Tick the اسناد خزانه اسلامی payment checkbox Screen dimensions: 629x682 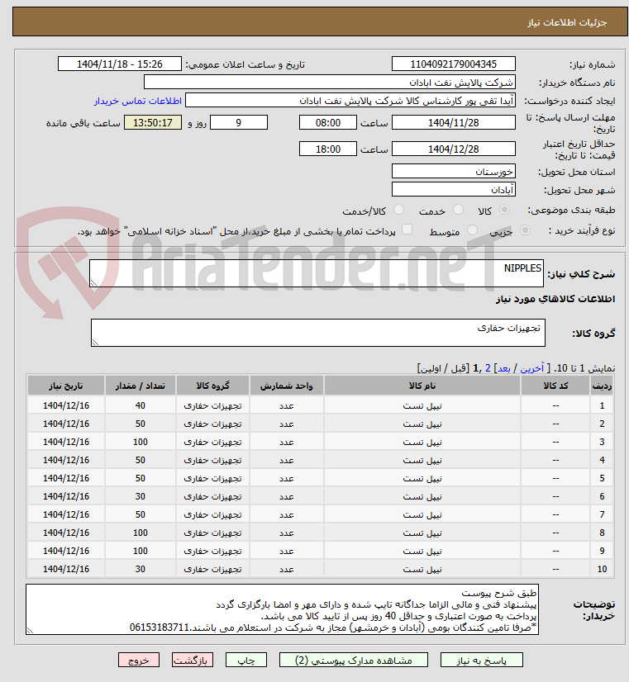click(x=407, y=230)
